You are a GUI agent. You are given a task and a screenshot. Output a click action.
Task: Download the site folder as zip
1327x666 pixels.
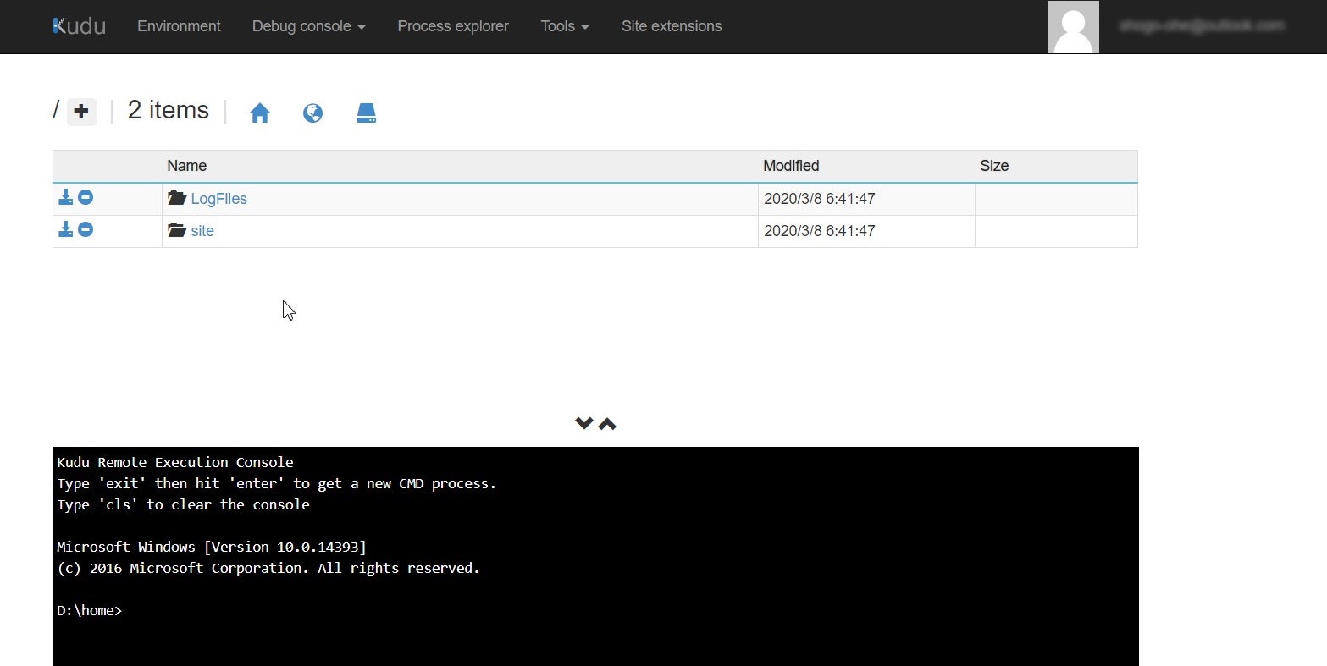[65, 228]
